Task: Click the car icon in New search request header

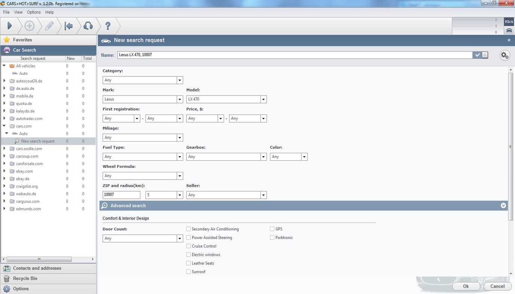Action: tap(106, 40)
